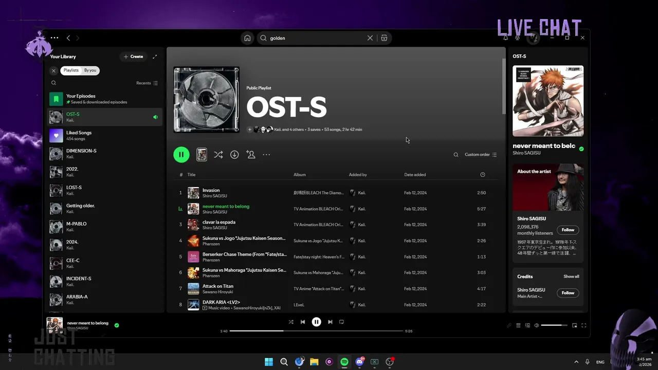Follow Shiro SAGISU in Credits section
This screenshot has width=658, height=370.
click(x=568, y=293)
